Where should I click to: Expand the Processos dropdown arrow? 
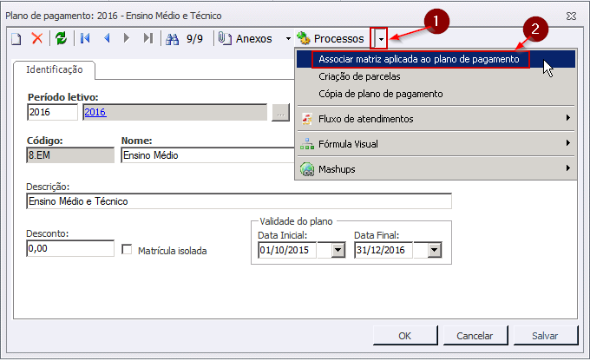(380, 38)
